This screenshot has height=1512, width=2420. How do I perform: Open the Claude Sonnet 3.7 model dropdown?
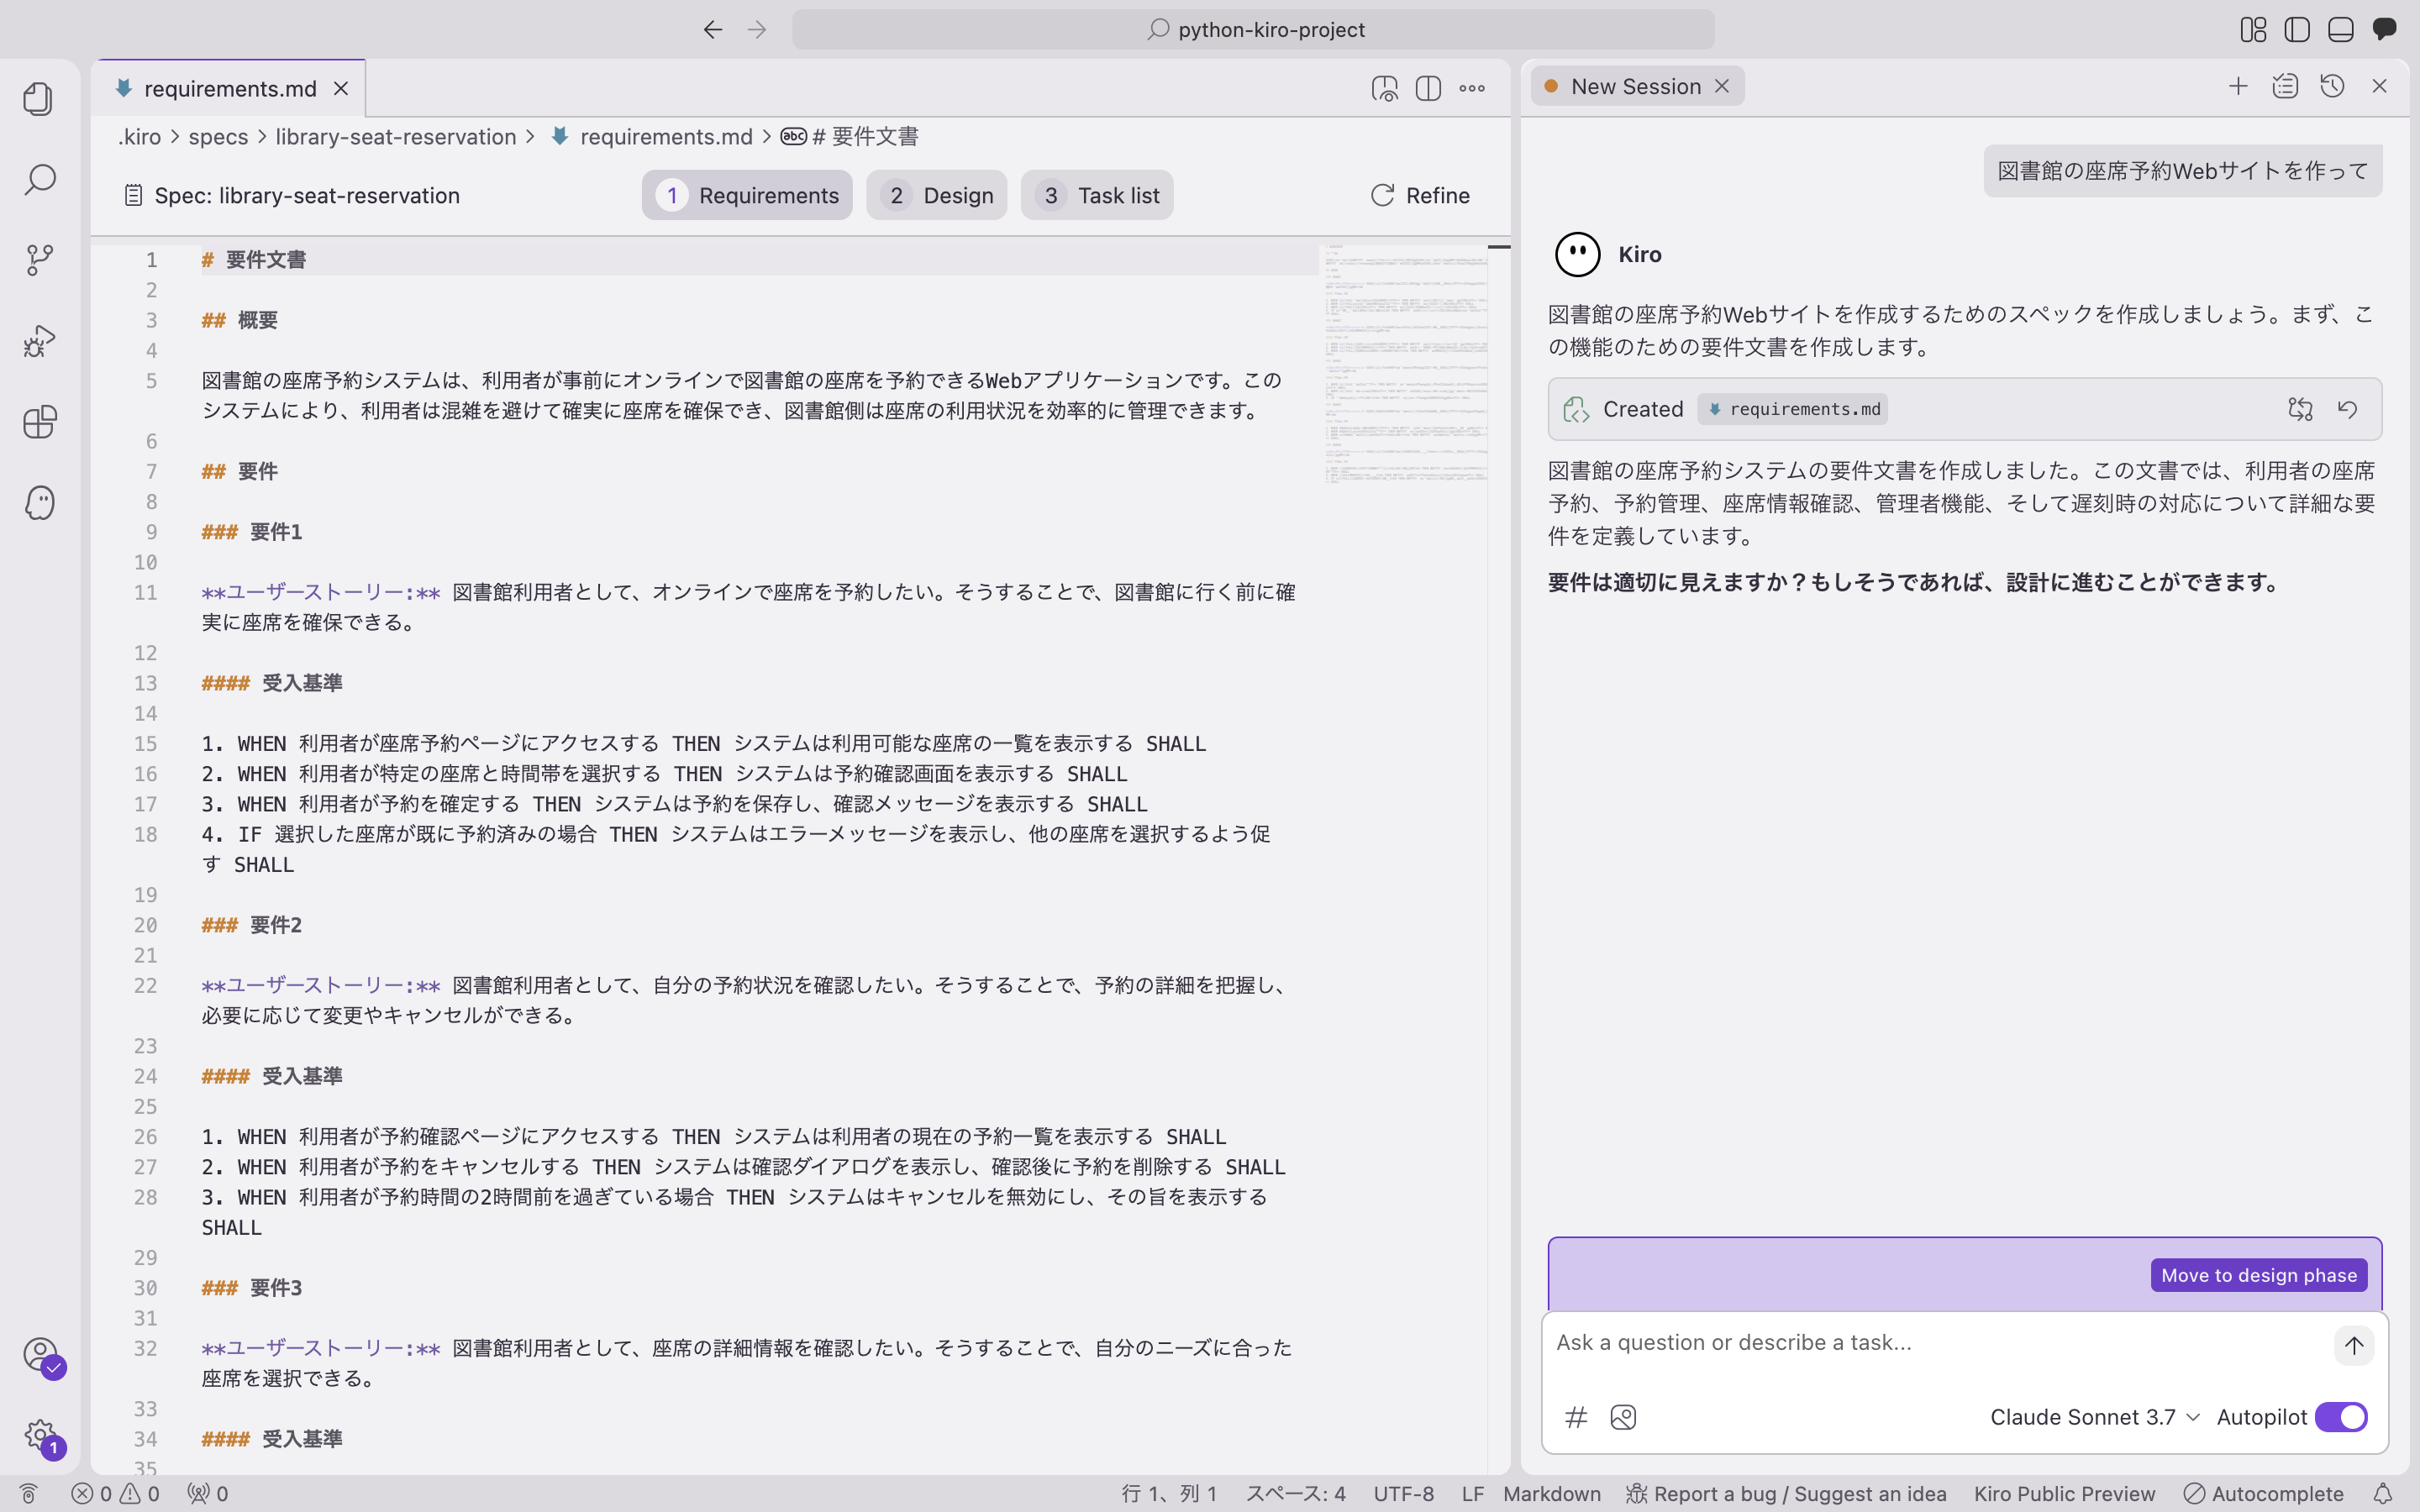pyautogui.click(x=2095, y=1417)
